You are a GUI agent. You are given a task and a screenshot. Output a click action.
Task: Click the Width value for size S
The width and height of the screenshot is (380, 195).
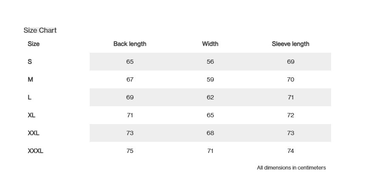click(x=210, y=62)
